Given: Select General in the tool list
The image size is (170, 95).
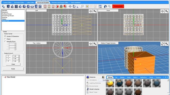Looking at the screenshot, I should [x=5, y=11].
